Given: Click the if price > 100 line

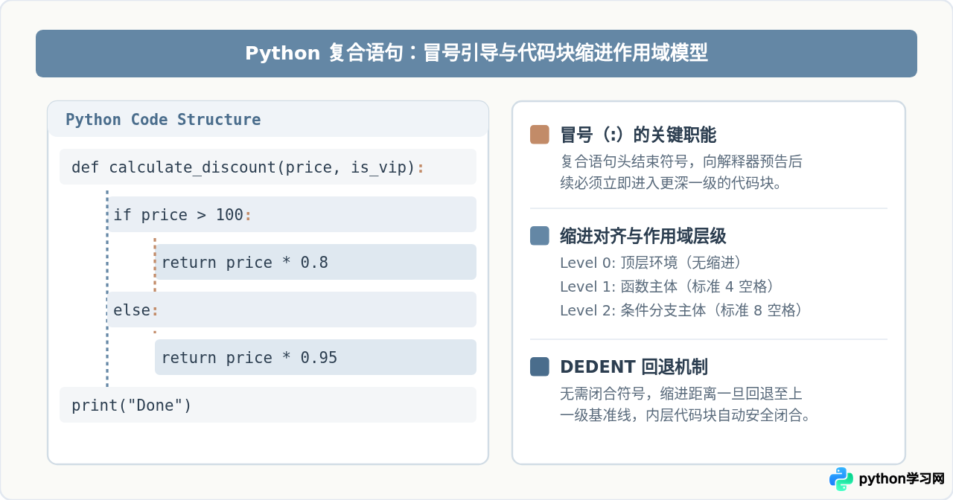Looking at the screenshot, I should [292, 214].
